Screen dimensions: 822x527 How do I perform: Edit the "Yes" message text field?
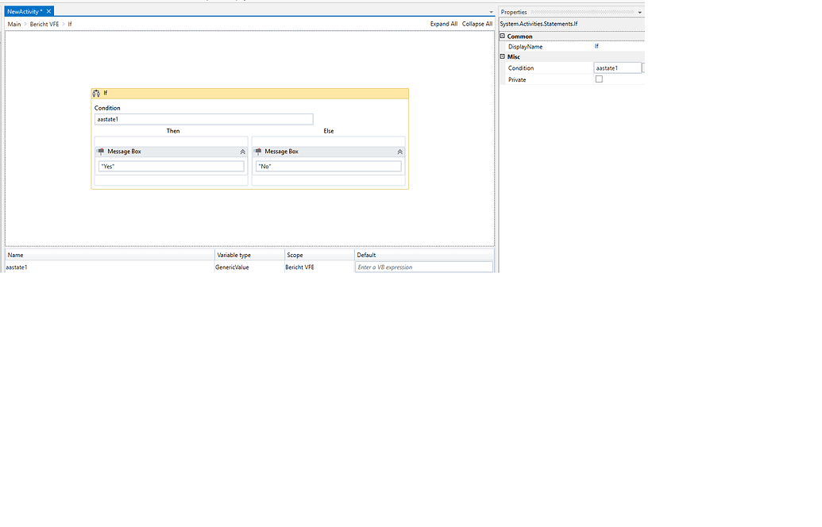click(171, 165)
